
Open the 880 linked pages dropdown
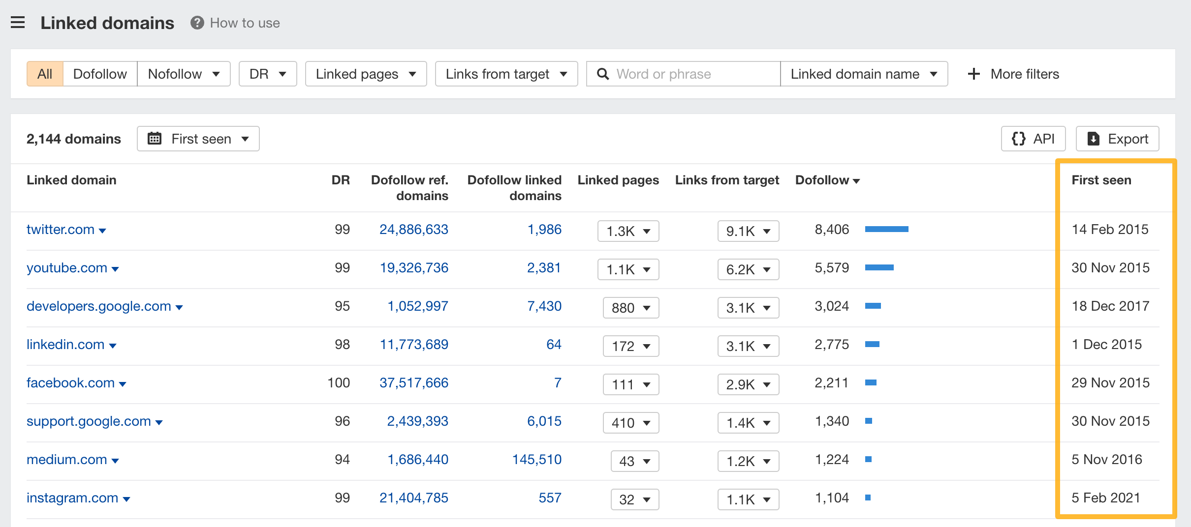click(631, 308)
